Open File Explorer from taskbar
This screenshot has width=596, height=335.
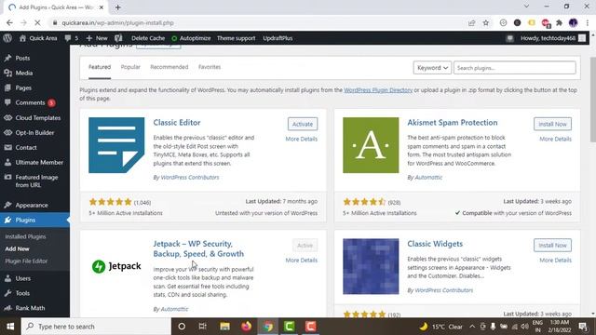point(225,327)
